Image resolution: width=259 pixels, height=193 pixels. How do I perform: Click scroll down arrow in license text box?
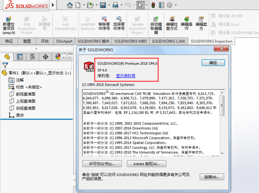coord(222,153)
